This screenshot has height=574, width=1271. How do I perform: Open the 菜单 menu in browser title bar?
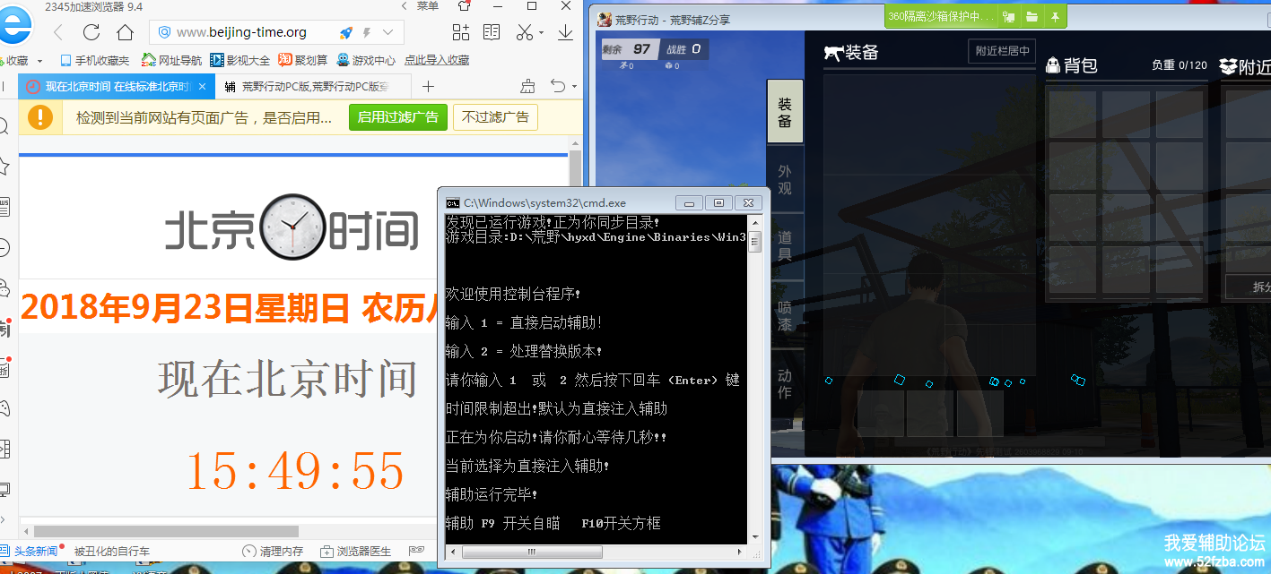click(x=428, y=6)
